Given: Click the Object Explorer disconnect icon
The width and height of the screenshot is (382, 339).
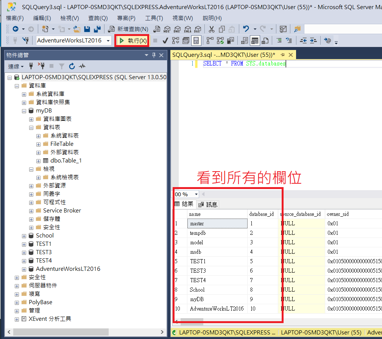Looking at the screenshot, I should pos(41,66).
